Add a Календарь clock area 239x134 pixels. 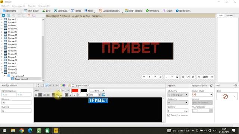pos(60,11)
